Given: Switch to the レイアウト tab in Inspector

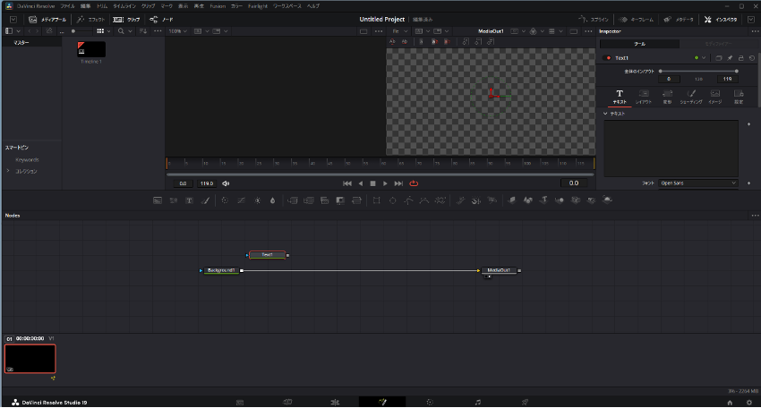Looking at the screenshot, I should (644, 97).
